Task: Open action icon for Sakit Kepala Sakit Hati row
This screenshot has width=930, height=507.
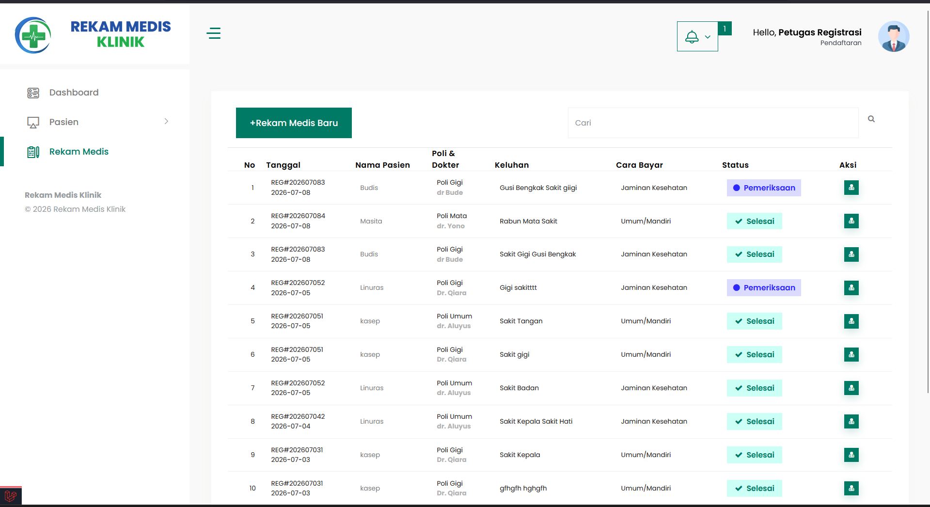Action: tap(851, 422)
